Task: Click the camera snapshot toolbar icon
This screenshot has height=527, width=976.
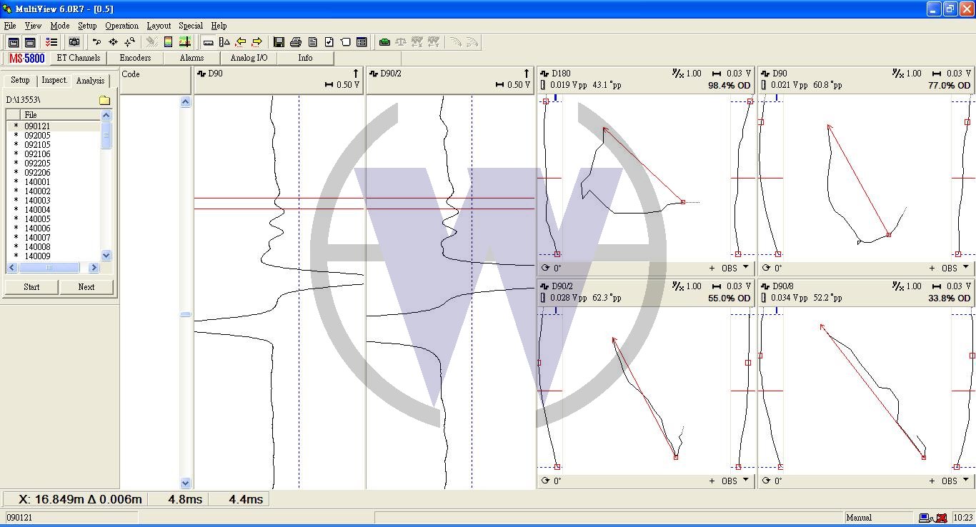Action: [x=75, y=42]
